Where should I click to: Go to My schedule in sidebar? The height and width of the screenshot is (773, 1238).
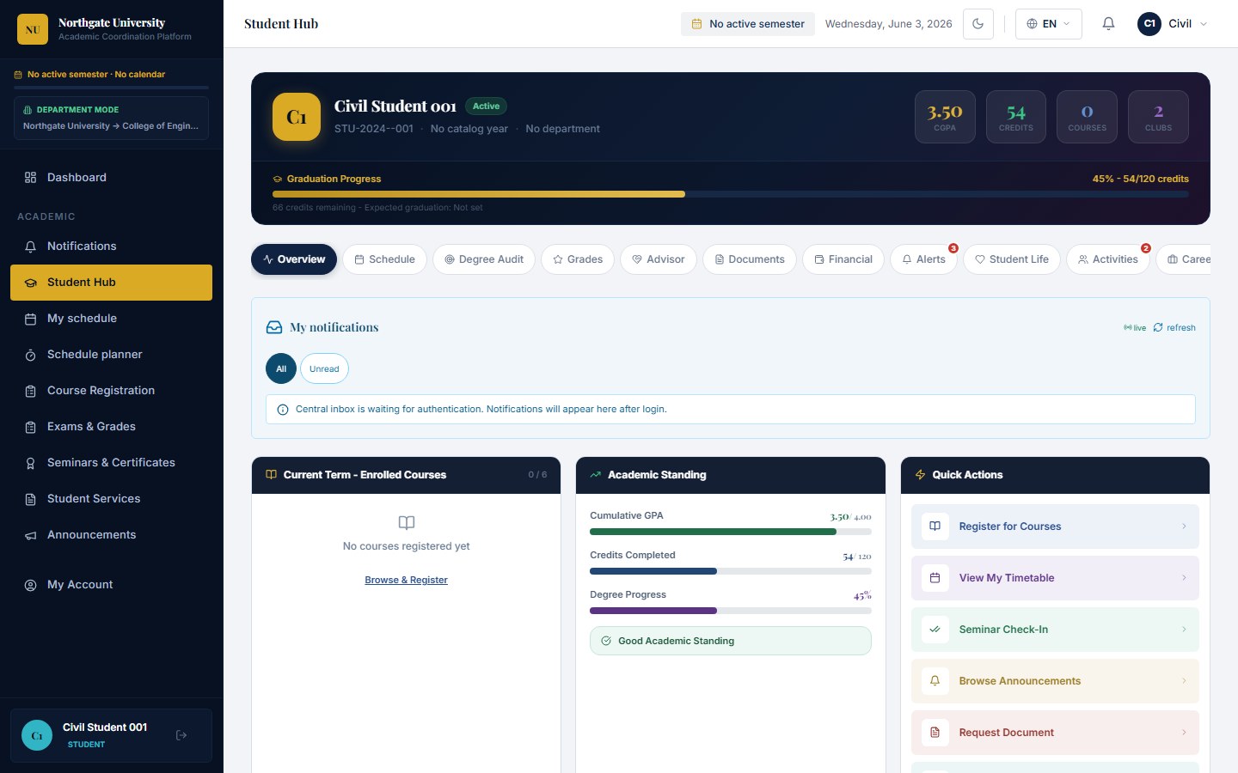coord(112,319)
